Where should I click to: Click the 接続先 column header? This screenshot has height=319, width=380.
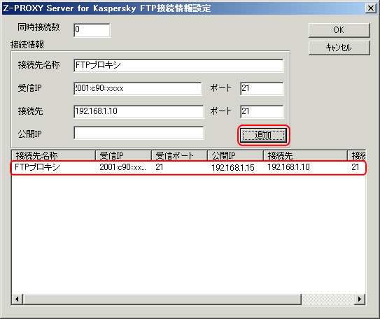[305, 155]
